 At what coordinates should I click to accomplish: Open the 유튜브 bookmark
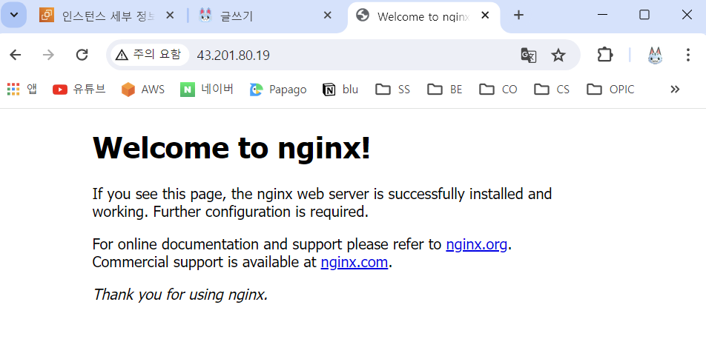(x=79, y=89)
